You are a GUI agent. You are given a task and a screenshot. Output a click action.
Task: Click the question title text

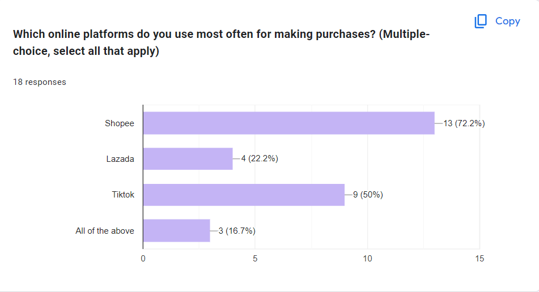221,42
